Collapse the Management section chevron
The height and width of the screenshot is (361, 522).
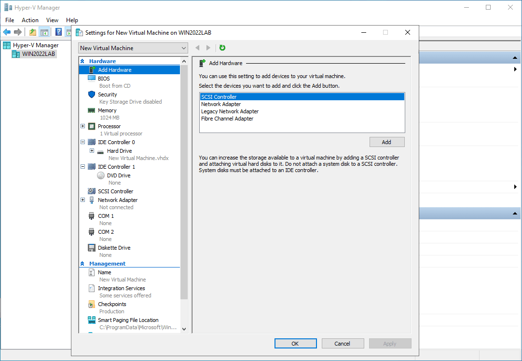point(82,264)
